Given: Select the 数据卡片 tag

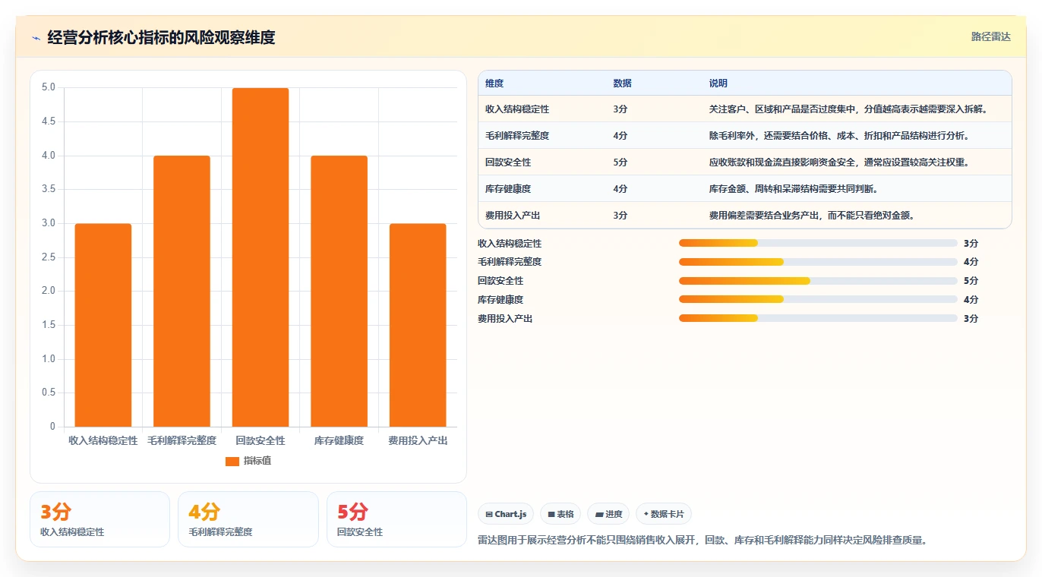Looking at the screenshot, I should point(664,514).
